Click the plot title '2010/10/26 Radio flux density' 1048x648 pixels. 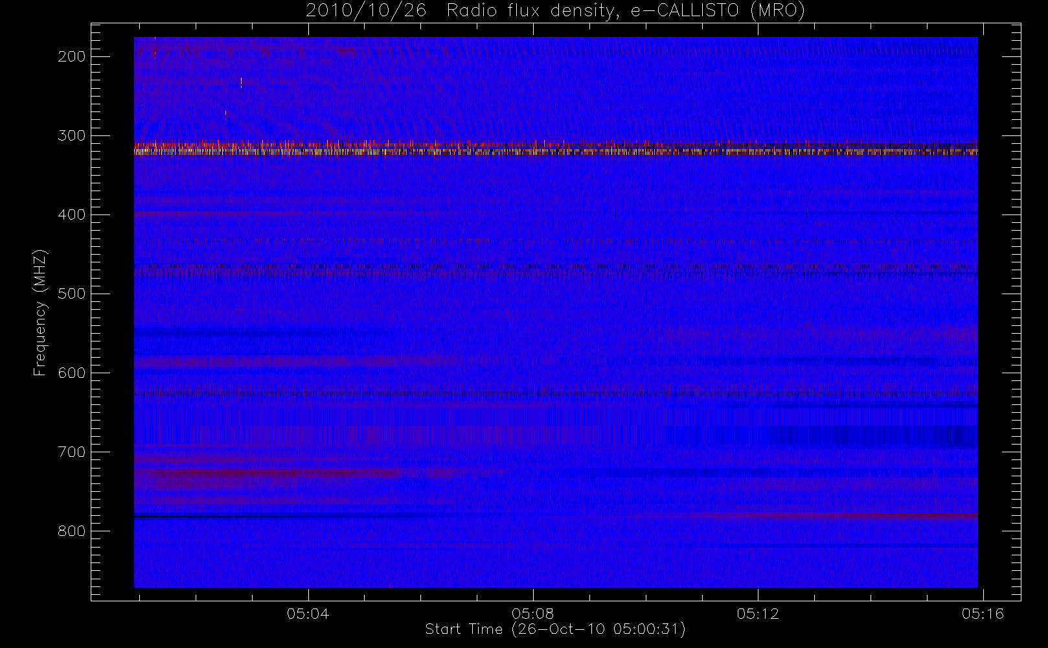click(x=554, y=10)
